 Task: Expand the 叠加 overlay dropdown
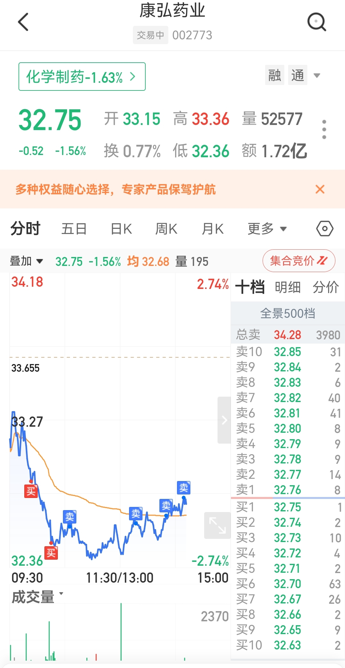(26, 261)
